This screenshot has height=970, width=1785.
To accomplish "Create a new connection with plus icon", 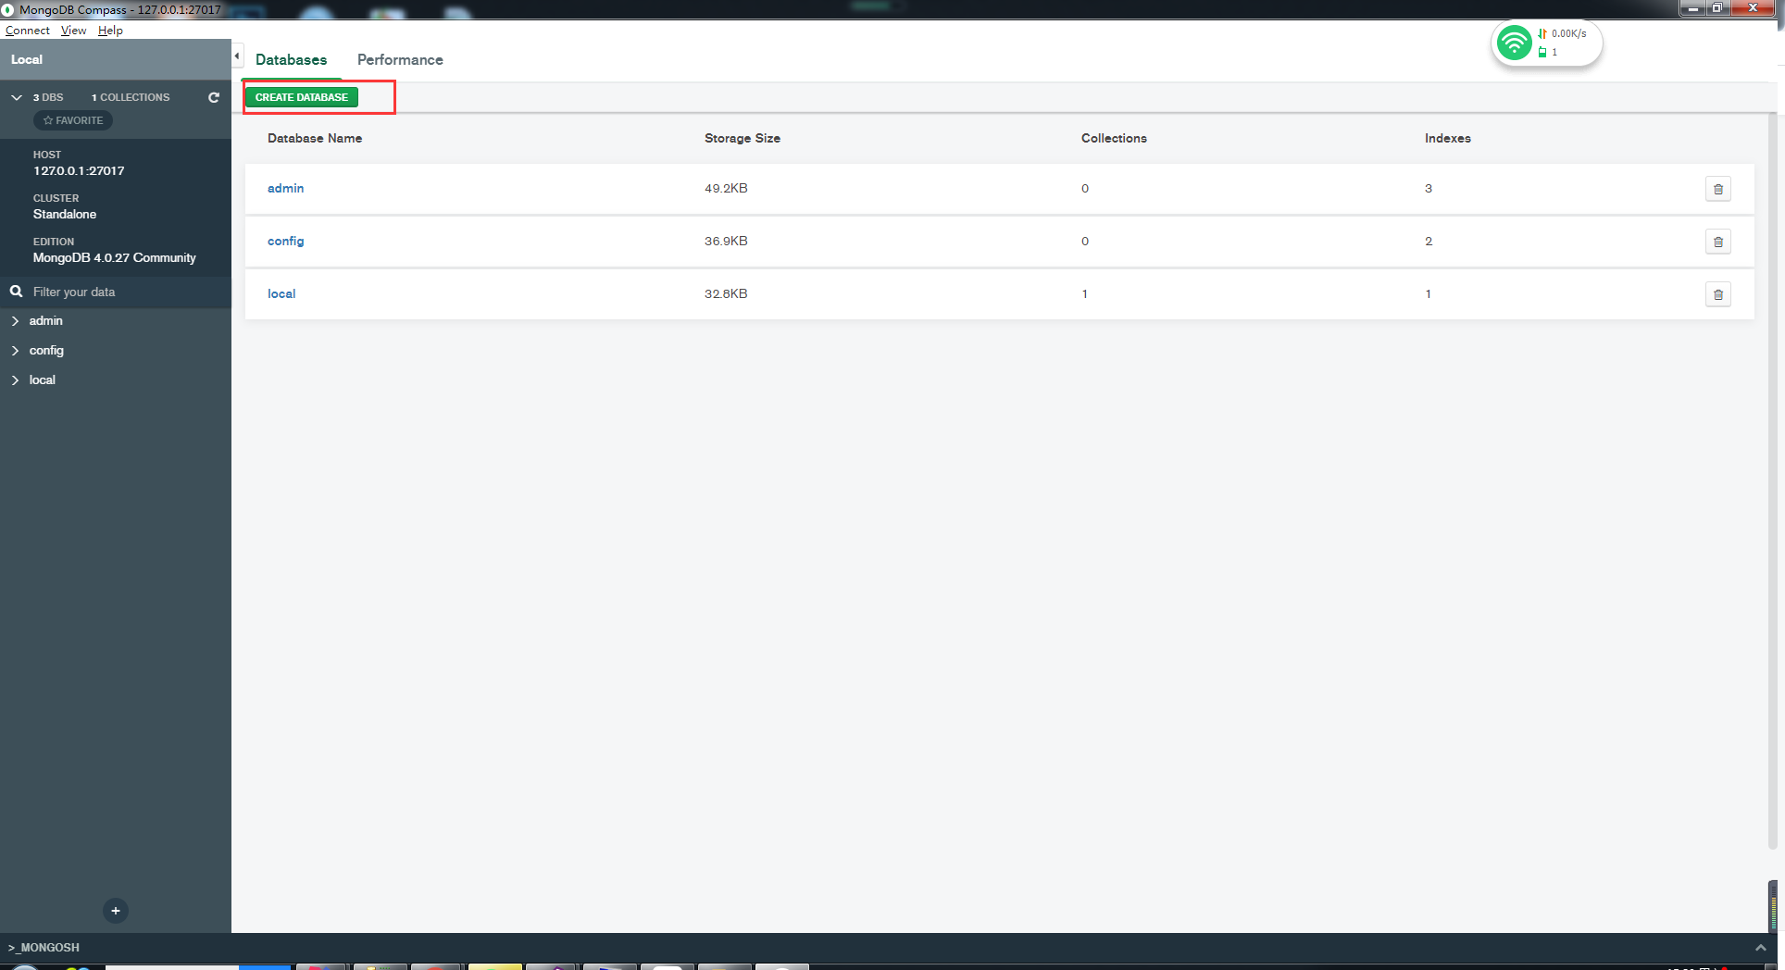I will click(x=115, y=911).
